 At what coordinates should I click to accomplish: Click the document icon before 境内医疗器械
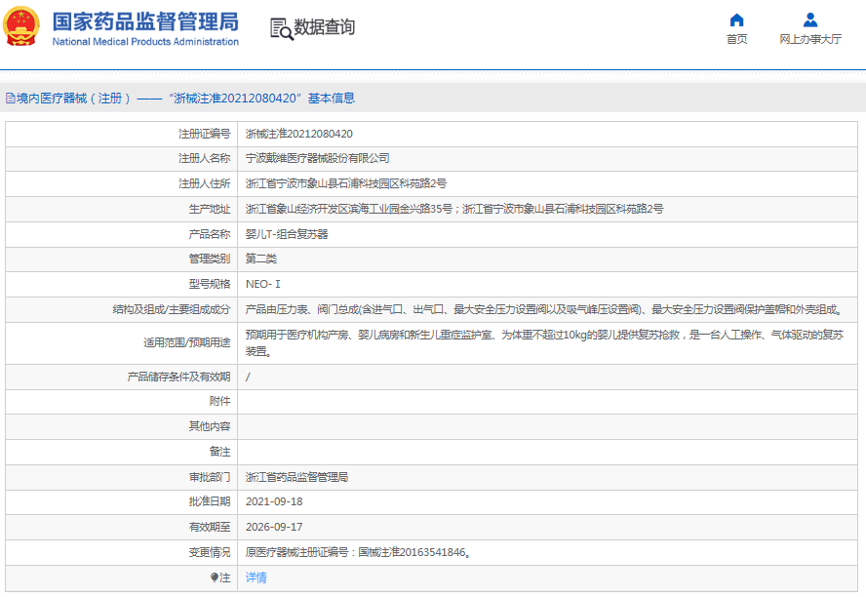point(10,98)
